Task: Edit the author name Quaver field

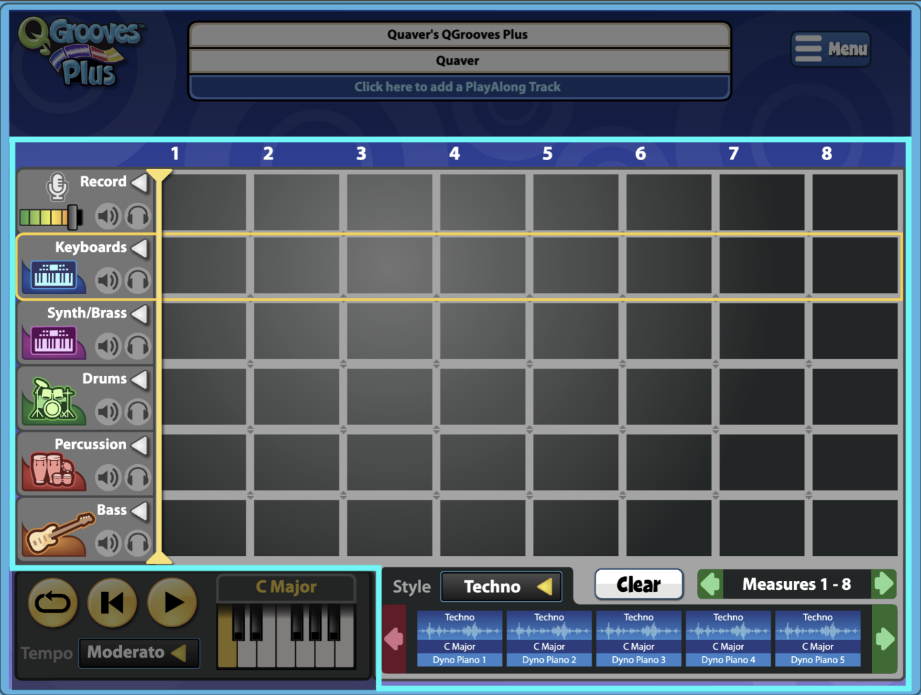Action: click(x=459, y=61)
